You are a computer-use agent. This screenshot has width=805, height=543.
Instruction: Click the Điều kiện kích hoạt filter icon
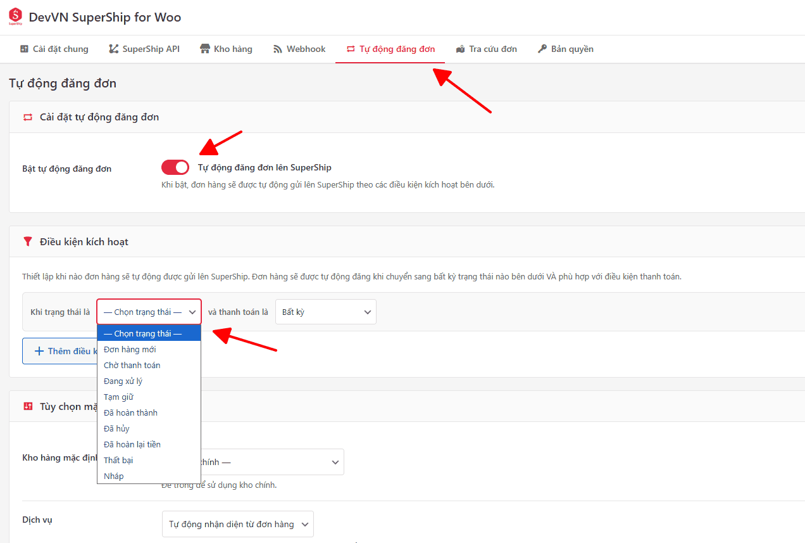pyautogui.click(x=27, y=241)
